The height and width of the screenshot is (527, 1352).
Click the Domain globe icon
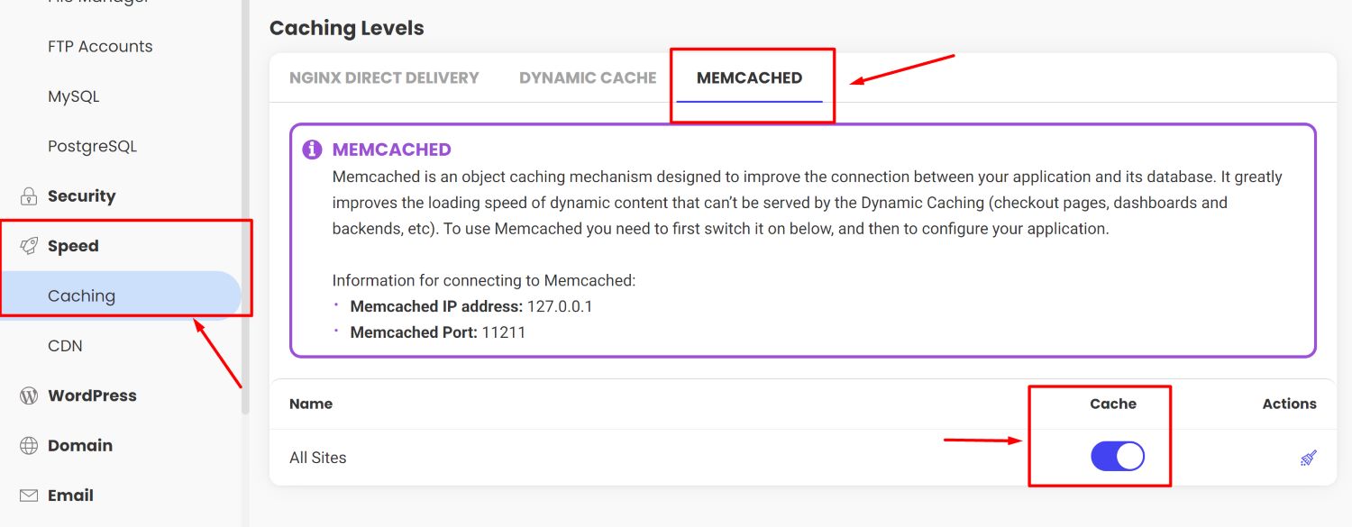click(x=29, y=446)
